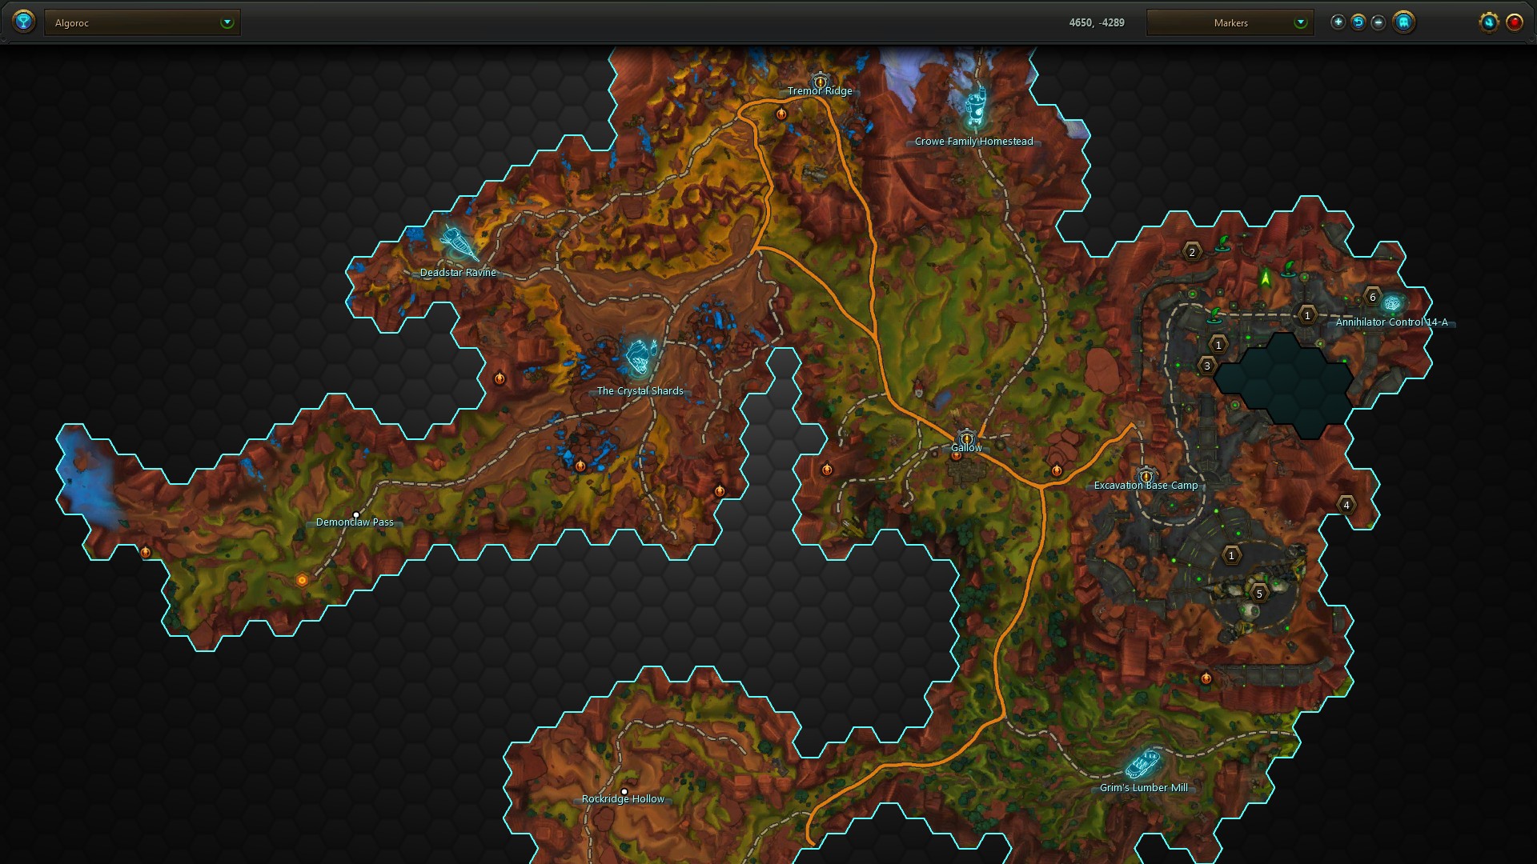1537x864 pixels.
Task: Select the white dot above Demonclaw Pass
Action: [x=356, y=515]
